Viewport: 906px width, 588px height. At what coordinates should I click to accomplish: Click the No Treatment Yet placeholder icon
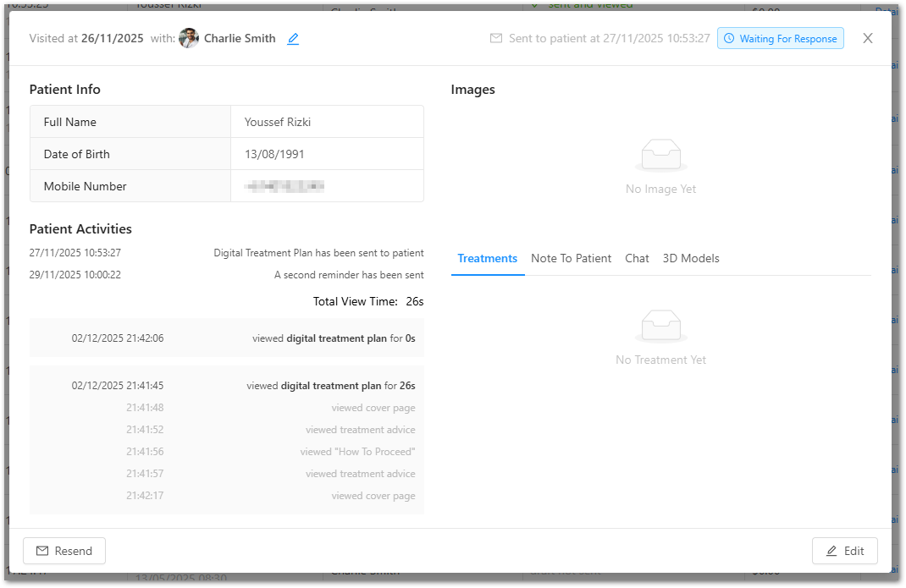click(660, 326)
